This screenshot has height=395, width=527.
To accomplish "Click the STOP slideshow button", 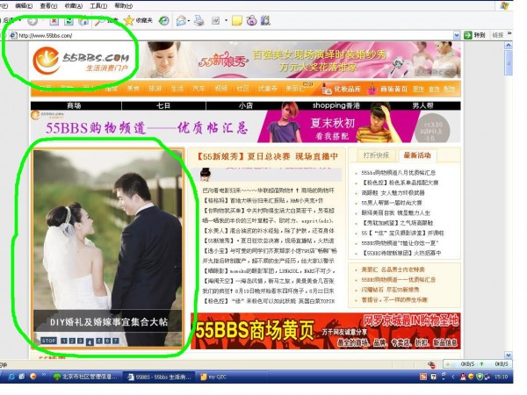I will [48, 341].
